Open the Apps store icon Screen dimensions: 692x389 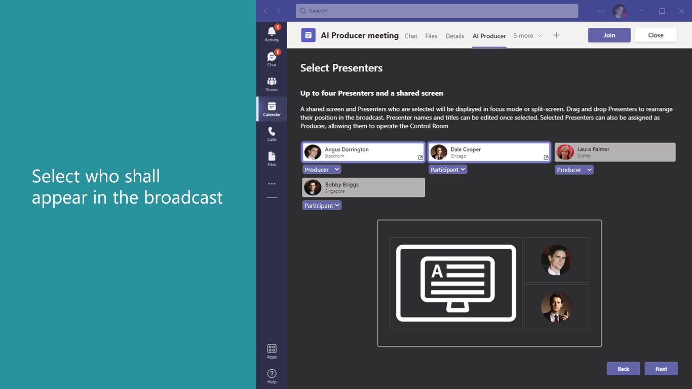272,351
